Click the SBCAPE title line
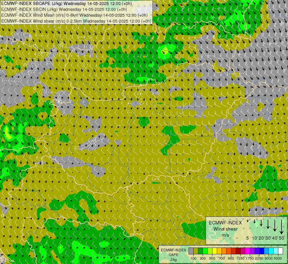Image resolution: width=288 pixels, height=264 pixels. [x=66, y=4]
